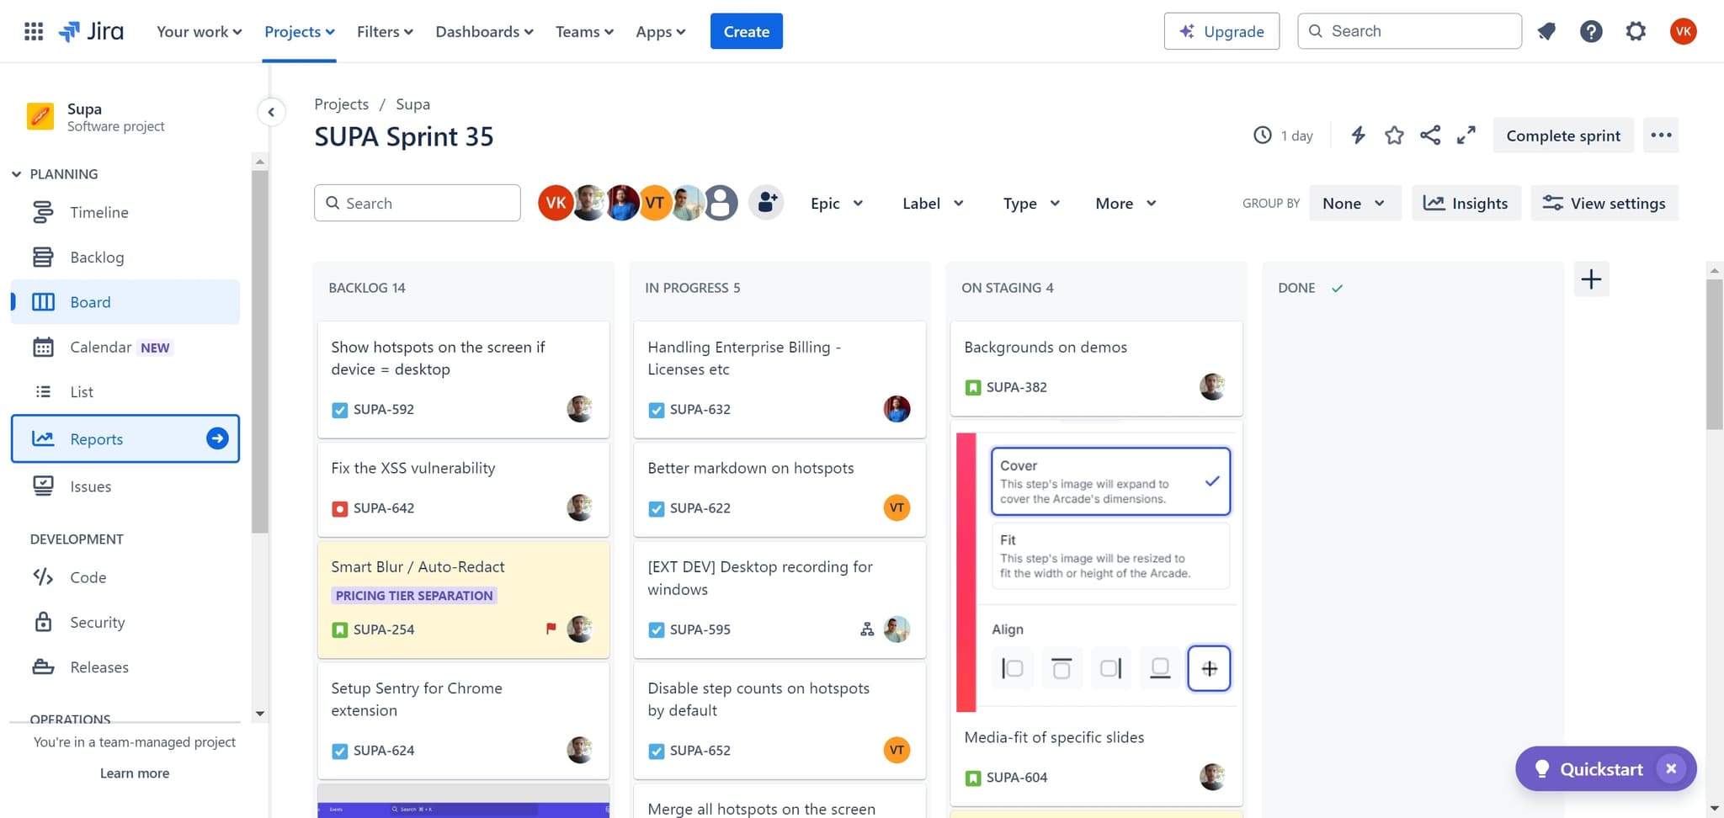Viewport: 1724px width, 818px height.
Task: Select the Backlog view from the sidebar
Action: [x=97, y=257]
